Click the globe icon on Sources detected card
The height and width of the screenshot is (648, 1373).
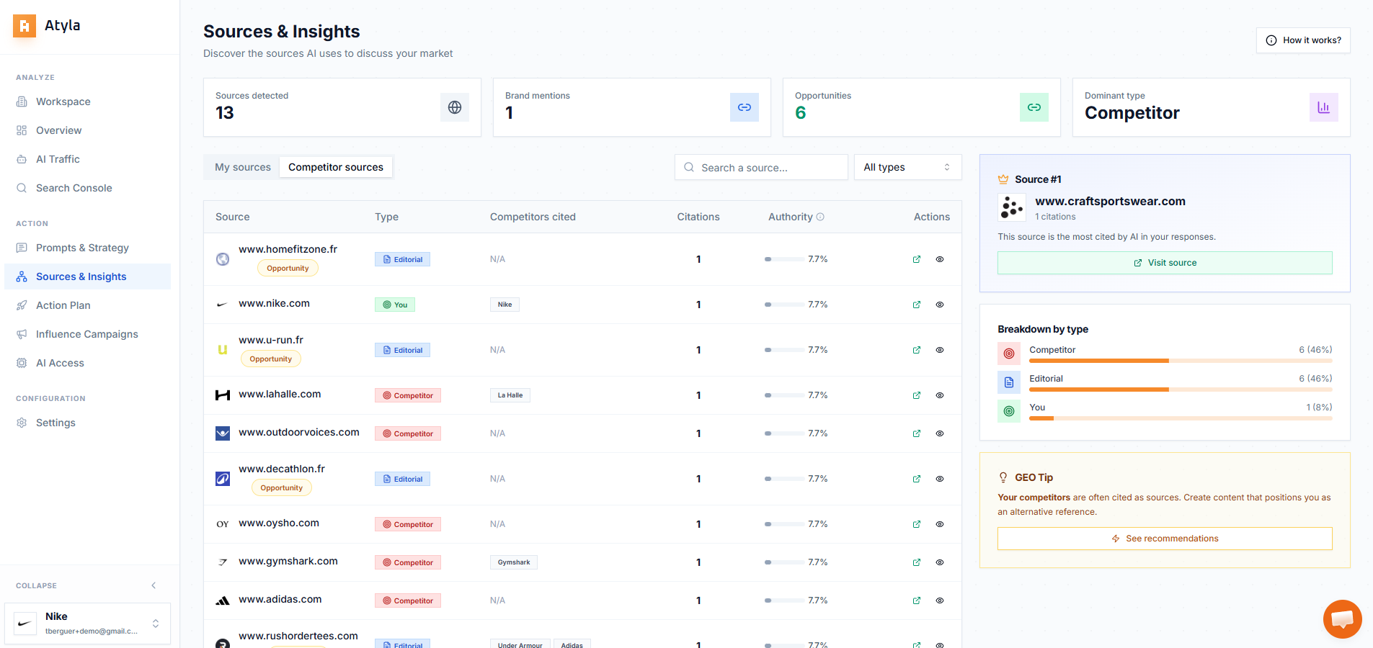(x=454, y=107)
